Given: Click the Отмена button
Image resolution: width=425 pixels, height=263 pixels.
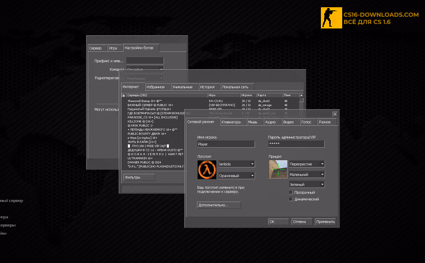Looking at the screenshot, I should [302, 221].
